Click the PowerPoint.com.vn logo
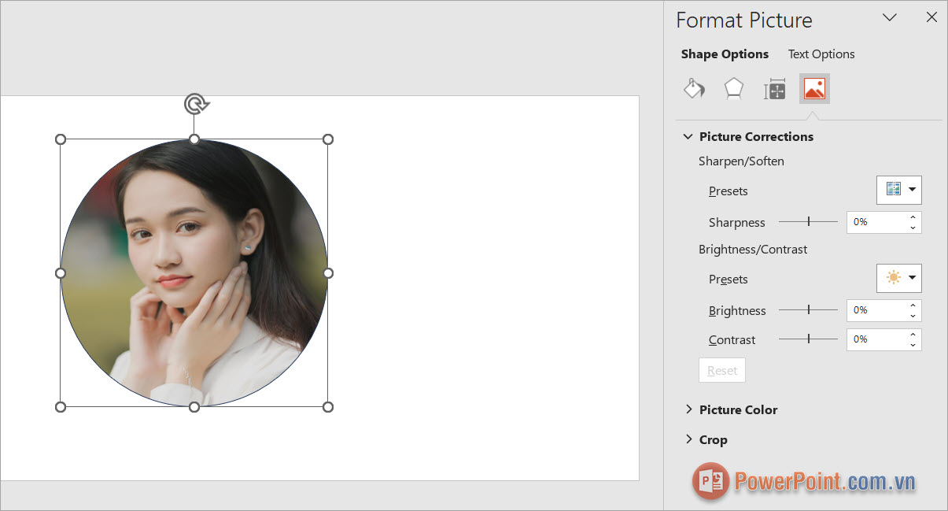 coord(802,481)
